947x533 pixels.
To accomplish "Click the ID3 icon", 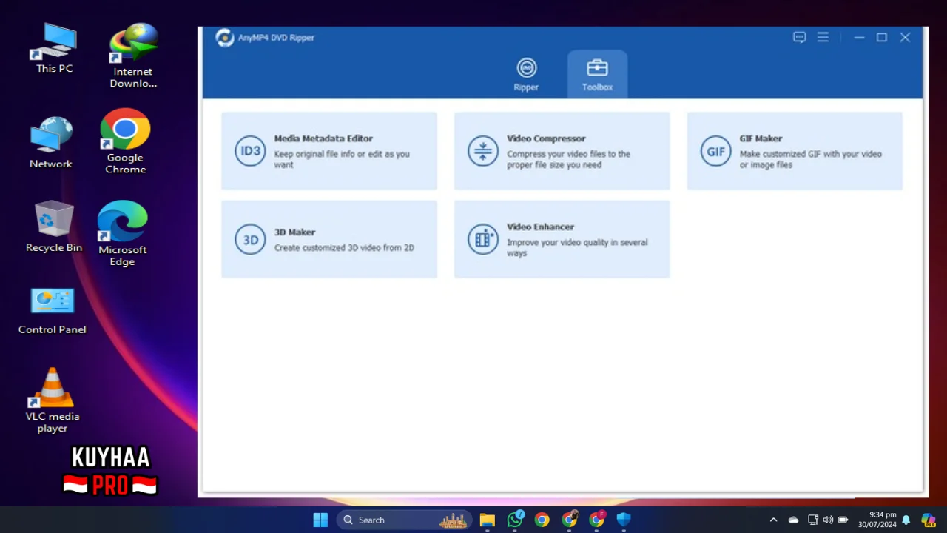I will pyautogui.click(x=250, y=151).
